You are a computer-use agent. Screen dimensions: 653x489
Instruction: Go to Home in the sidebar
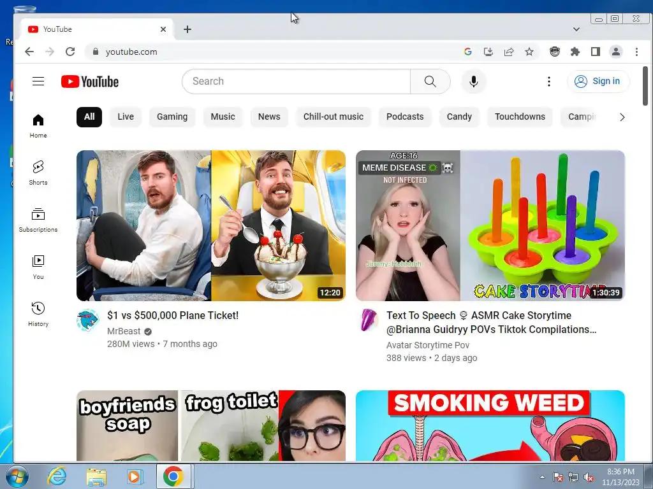pos(38,126)
